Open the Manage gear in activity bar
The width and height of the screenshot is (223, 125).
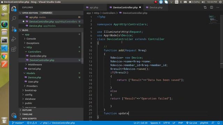(14, 115)
